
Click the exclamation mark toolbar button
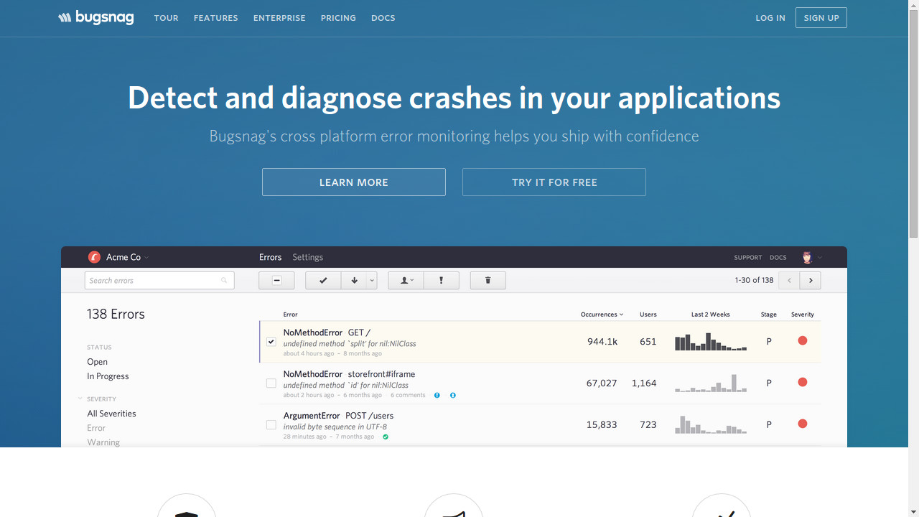coord(442,281)
